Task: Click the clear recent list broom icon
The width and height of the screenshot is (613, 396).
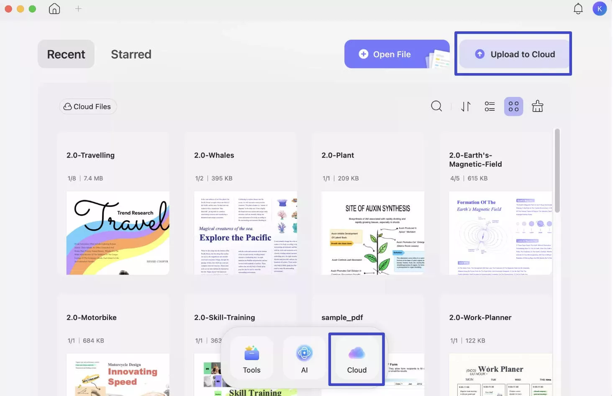Action: click(537, 107)
